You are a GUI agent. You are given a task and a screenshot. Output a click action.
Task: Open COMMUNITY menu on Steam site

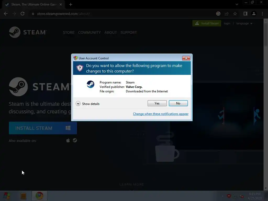(x=90, y=32)
